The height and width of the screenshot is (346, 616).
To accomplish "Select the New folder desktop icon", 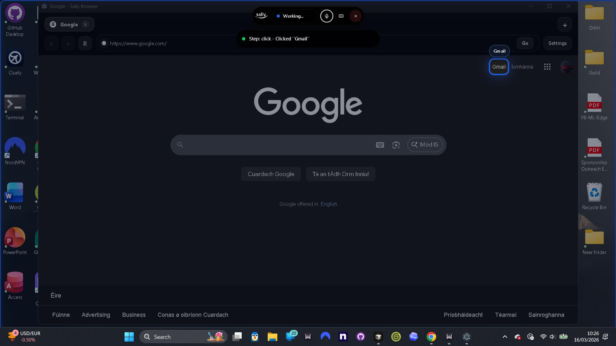I will coord(594,242).
